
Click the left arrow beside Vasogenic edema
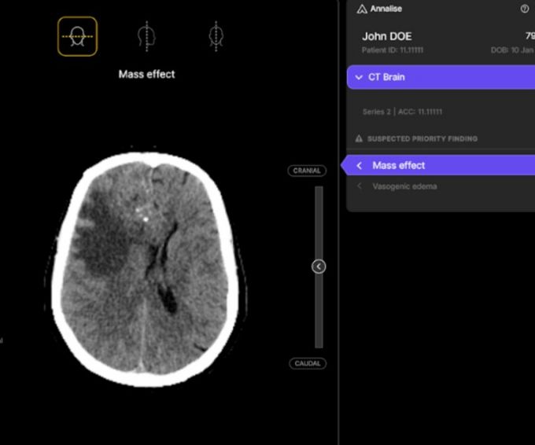360,186
